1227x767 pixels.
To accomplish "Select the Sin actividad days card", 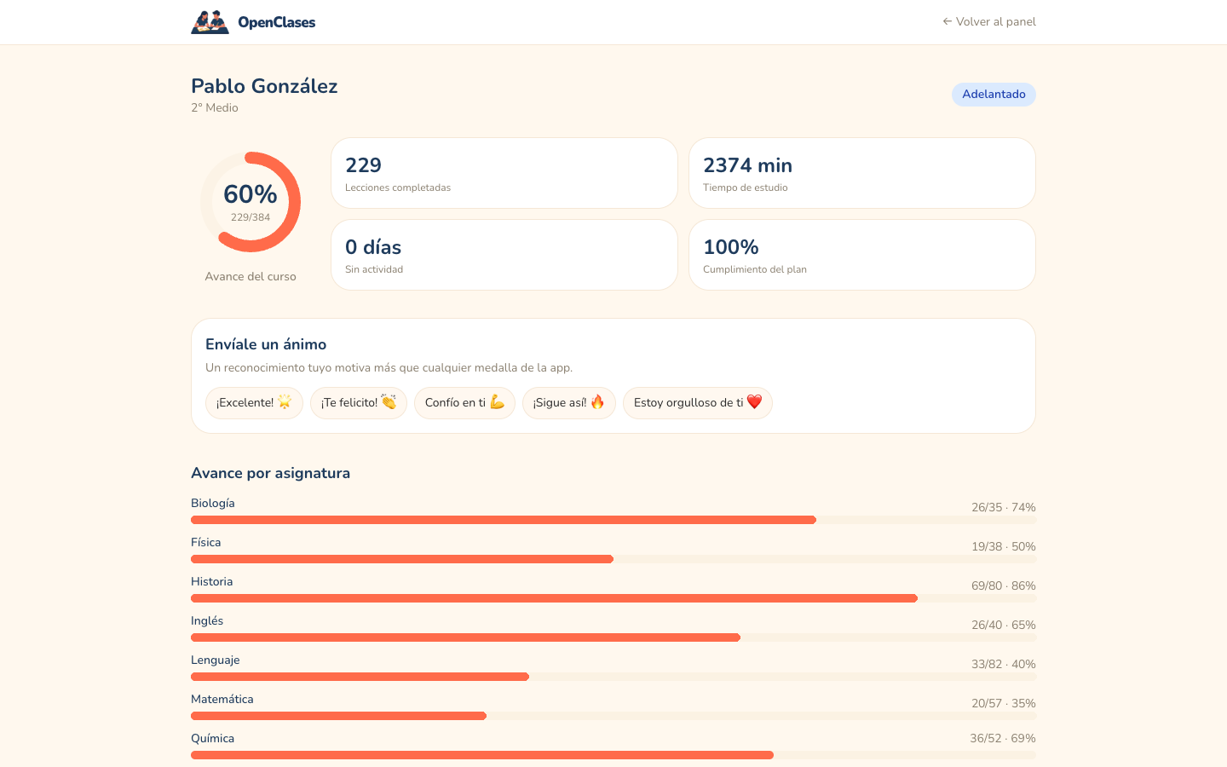I will (x=504, y=255).
